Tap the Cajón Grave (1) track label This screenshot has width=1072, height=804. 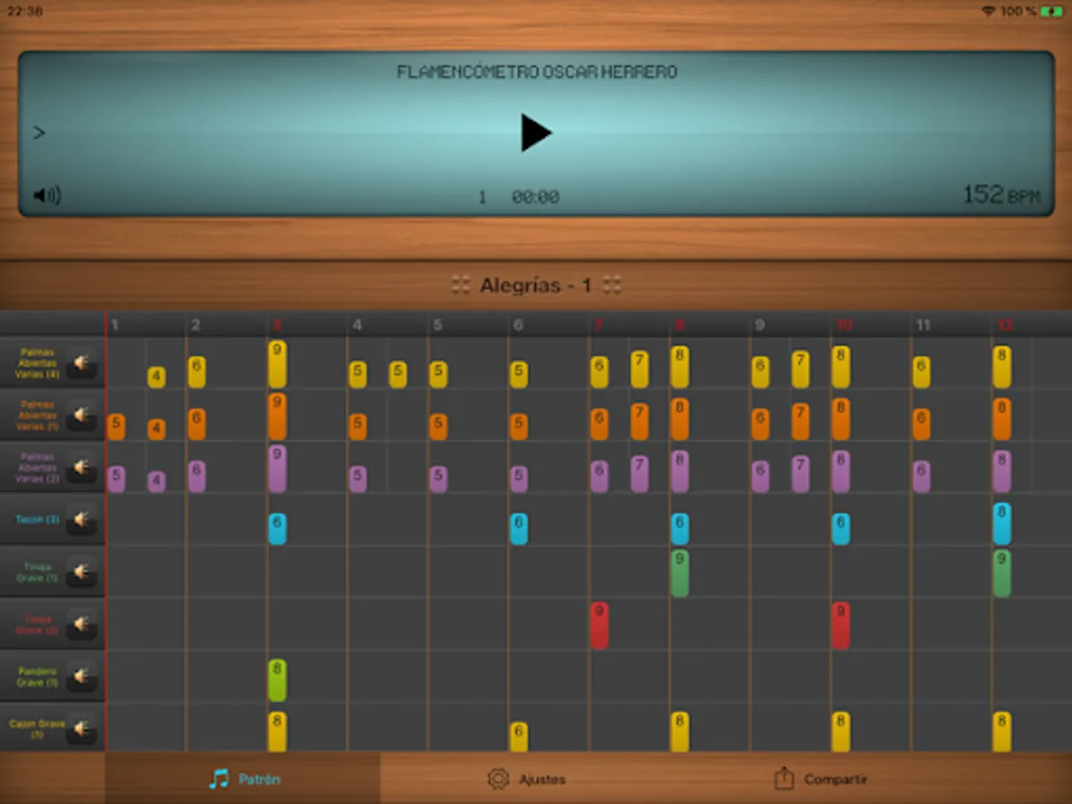point(37,729)
